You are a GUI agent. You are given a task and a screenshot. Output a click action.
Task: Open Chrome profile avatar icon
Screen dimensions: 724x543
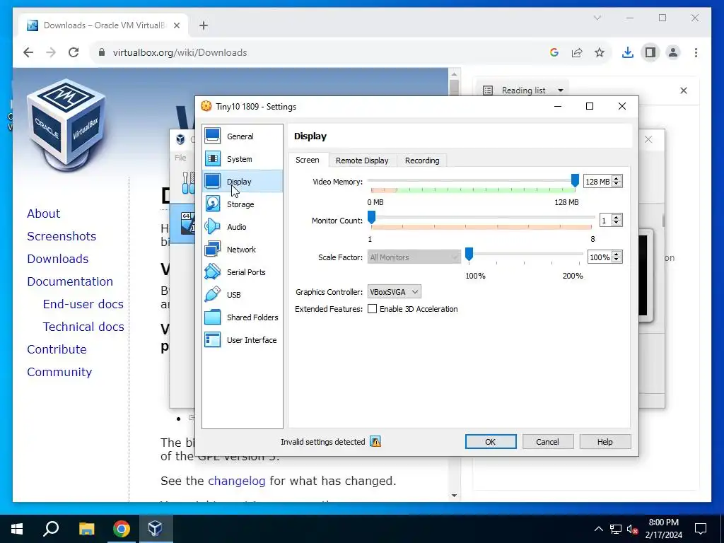tap(673, 52)
